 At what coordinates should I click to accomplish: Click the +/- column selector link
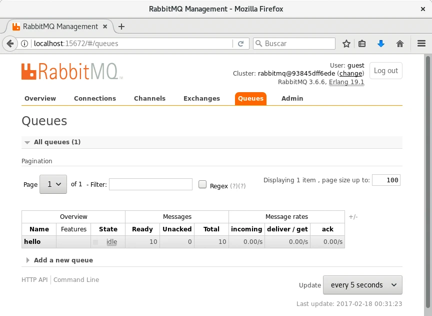[x=353, y=217]
